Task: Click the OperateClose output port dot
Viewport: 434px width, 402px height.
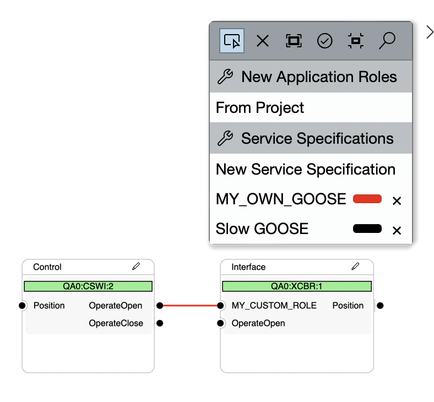Action: pyautogui.click(x=159, y=323)
